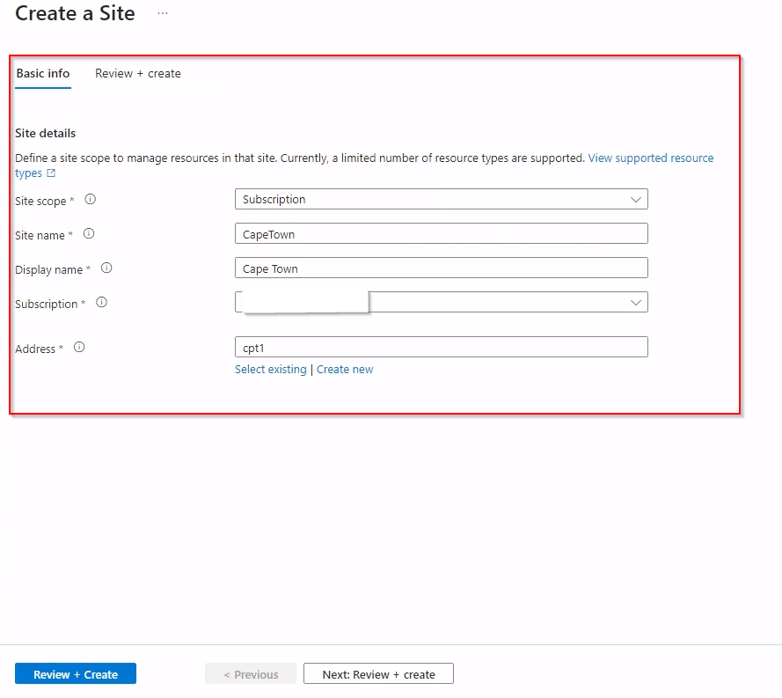Viewport: 782px width, 698px height.
Task: Expand the Site scope dropdown
Action: coord(441,199)
